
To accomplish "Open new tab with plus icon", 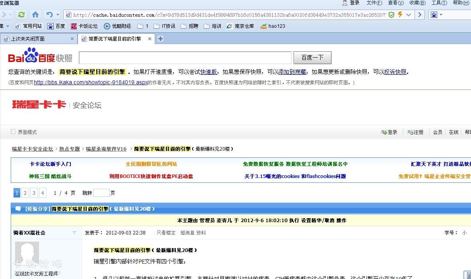I will [160, 39].
